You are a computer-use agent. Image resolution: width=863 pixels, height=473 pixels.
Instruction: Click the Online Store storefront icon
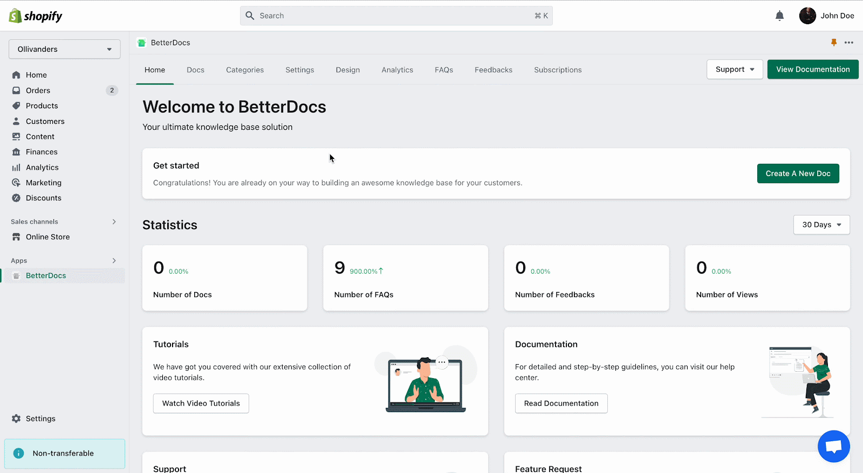[16, 236]
